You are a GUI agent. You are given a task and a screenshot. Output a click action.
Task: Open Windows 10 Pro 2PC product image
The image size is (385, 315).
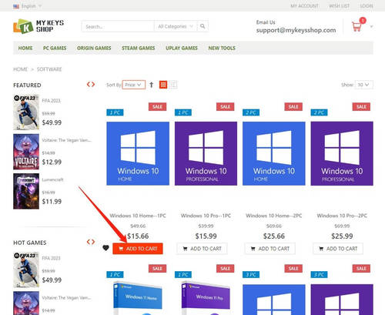pos(342,153)
